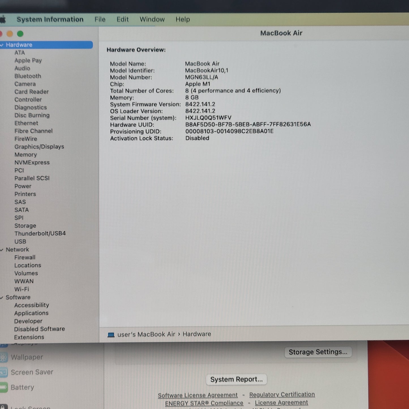The image size is (409, 409).
Task: Select Ethernet in the sidebar
Action: point(26,123)
